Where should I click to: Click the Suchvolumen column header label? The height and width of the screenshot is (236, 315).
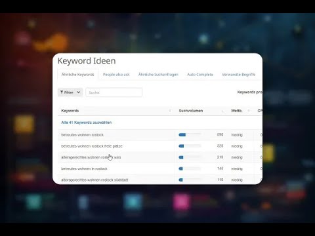click(191, 111)
